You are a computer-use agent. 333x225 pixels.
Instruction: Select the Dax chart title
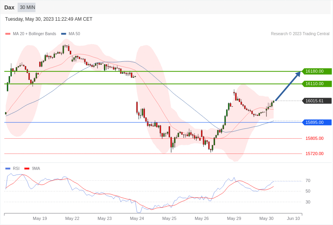[x=9, y=7]
